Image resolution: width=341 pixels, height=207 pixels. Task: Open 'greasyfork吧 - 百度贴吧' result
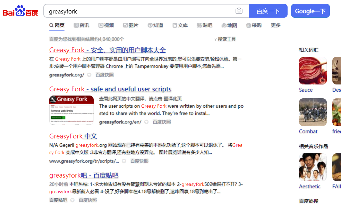coord(84,175)
